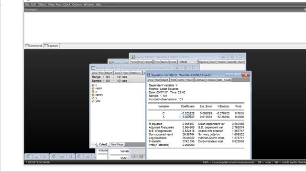Open the Quick menu
306x172 pixels.
point(66,4)
